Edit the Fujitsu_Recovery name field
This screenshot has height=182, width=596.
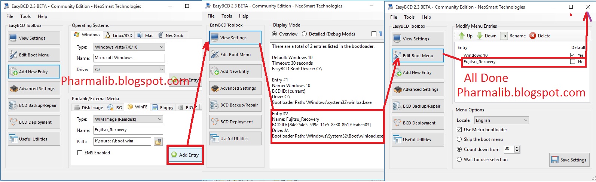(x=128, y=130)
